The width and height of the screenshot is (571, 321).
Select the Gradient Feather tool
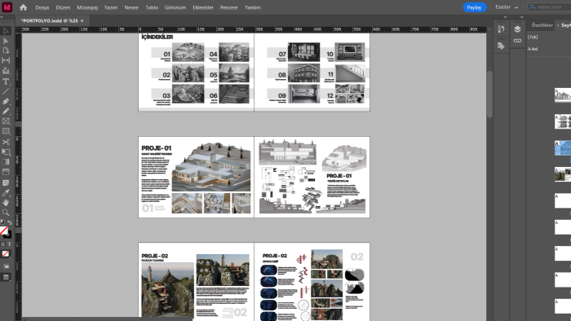coord(6,172)
